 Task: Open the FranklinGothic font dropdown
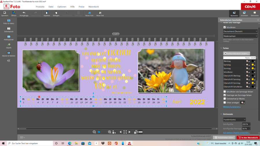pyautogui.click(x=234, y=119)
